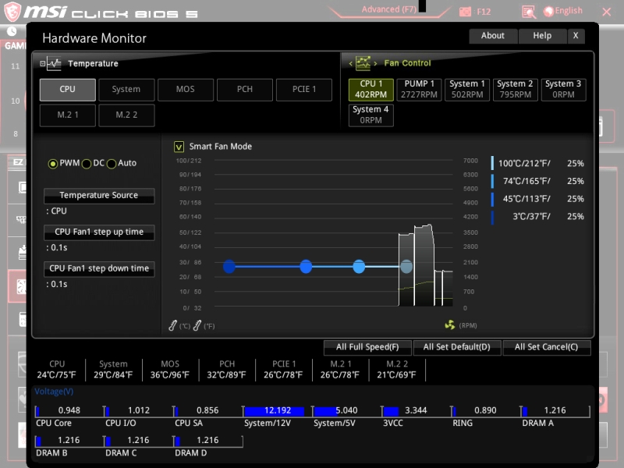Screen dimensions: 624x468
Task: Click the green fan RPM icon
Action: (x=450, y=325)
